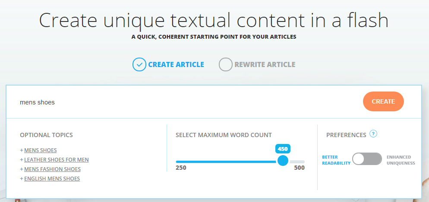Click the plus icon before MENS SHOES

point(22,150)
